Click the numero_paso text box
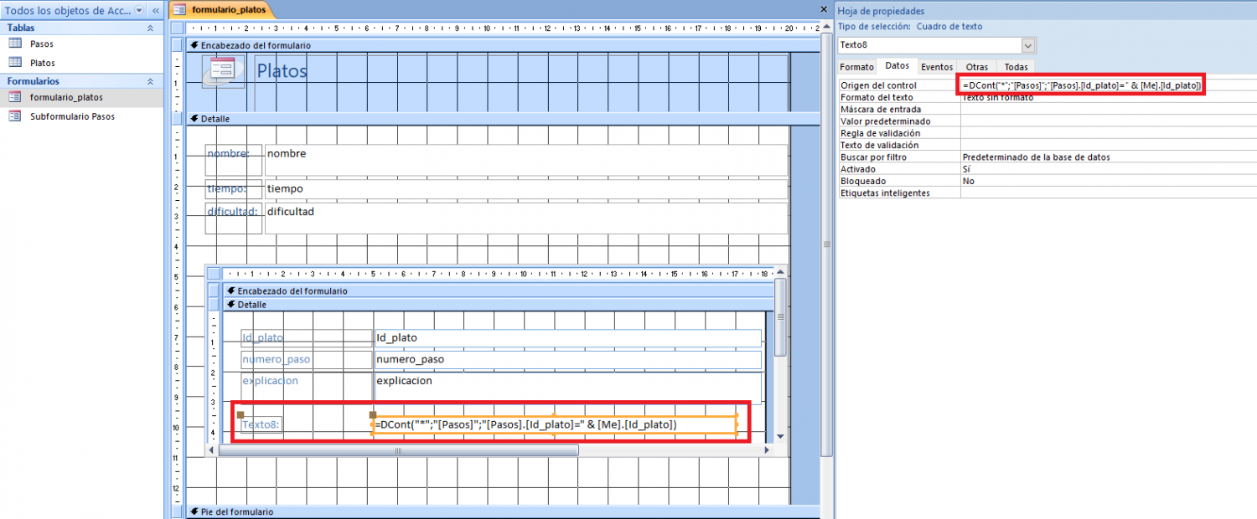1257x519 pixels. point(567,360)
